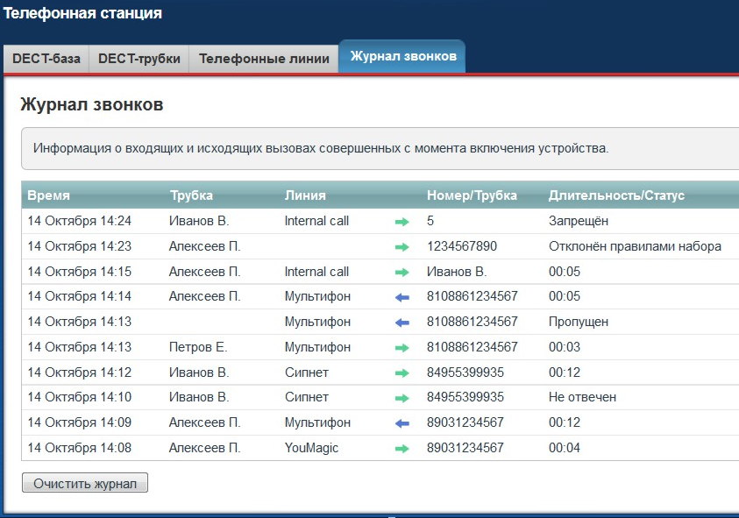Image resolution: width=739 pixels, height=518 pixels.
Task: Select the Отклонён правилами набора status cell
Action: (635, 247)
